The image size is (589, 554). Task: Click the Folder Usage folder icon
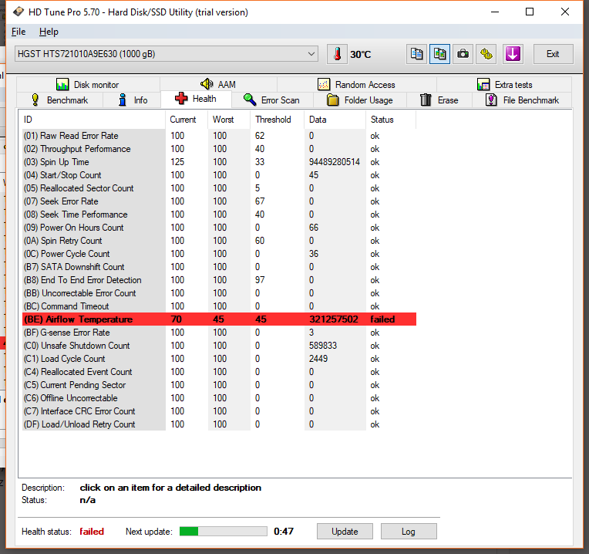pos(332,100)
